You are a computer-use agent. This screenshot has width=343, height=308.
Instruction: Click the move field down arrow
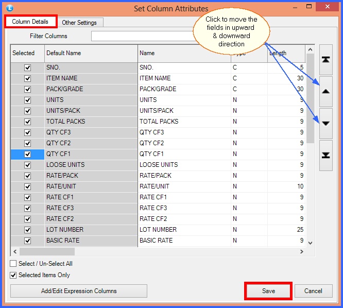coord(325,123)
